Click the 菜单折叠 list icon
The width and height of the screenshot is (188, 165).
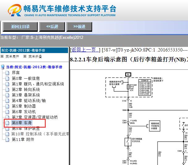25,56
